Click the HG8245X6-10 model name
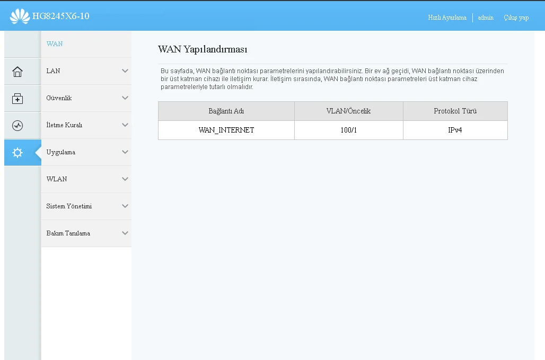545x360 pixels. coord(61,16)
